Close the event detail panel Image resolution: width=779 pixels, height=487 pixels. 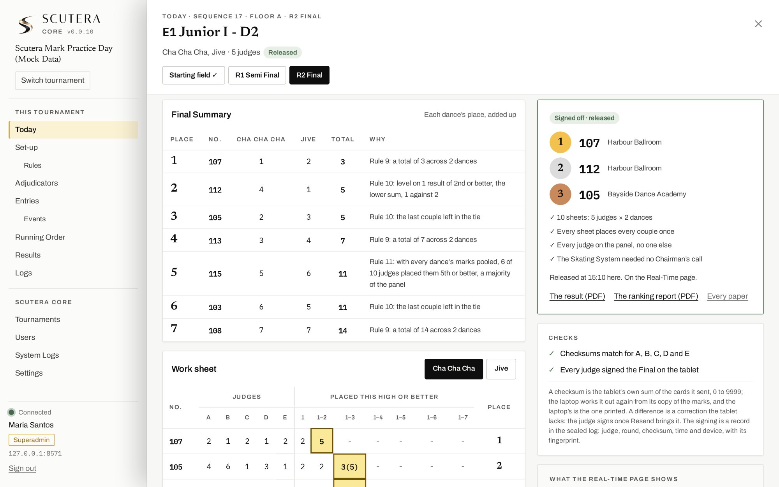tap(758, 24)
